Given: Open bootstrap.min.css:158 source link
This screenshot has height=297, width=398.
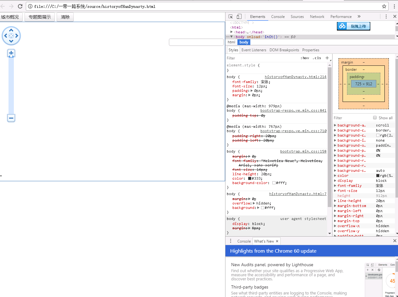Looking at the screenshot, I should point(303,151).
